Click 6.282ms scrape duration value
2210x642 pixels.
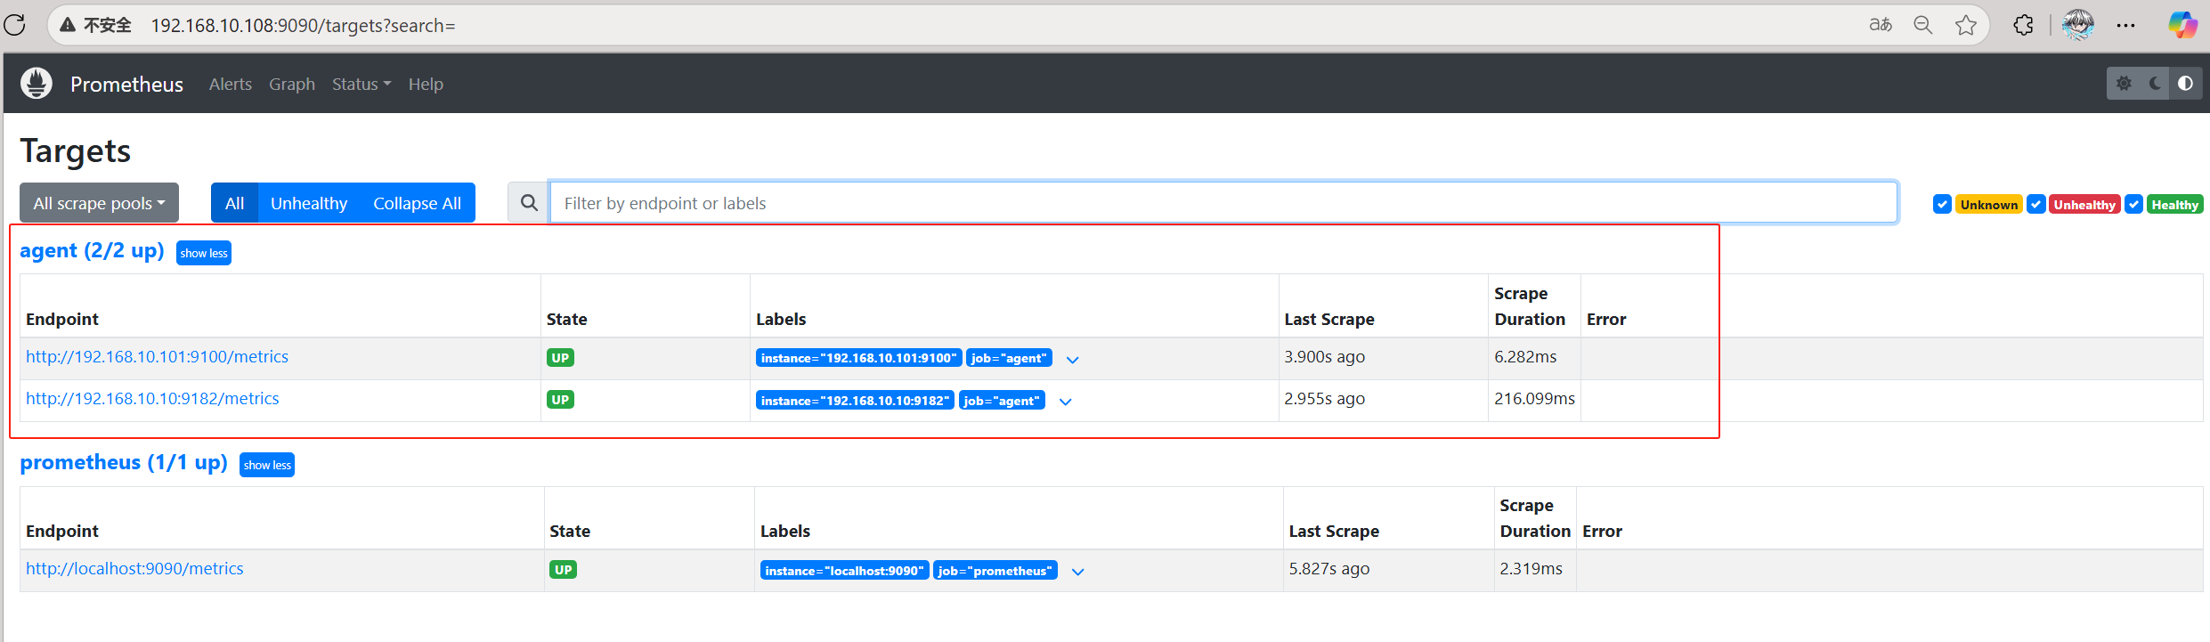click(x=1525, y=357)
